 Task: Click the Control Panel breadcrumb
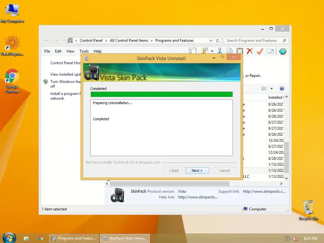[91, 40]
